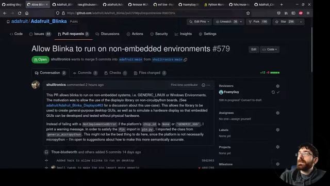Open the Issues tab
This screenshot has height=186, width=330.
click(40, 34)
